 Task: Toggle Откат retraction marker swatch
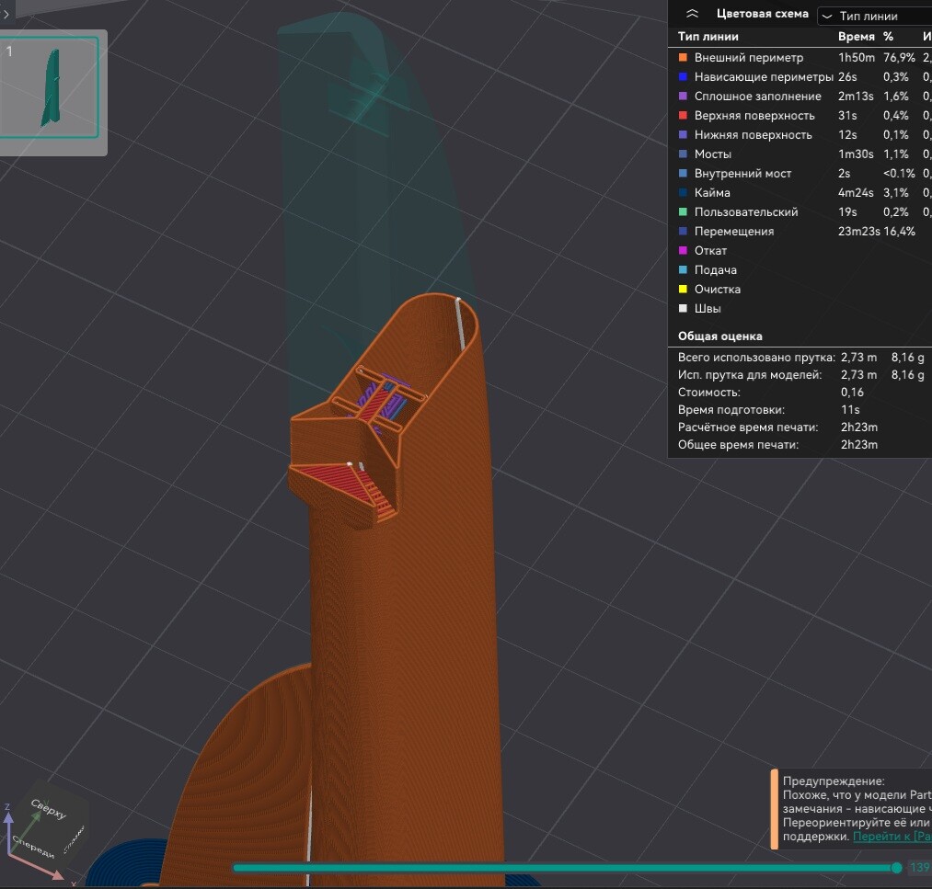pyautogui.click(x=683, y=251)
